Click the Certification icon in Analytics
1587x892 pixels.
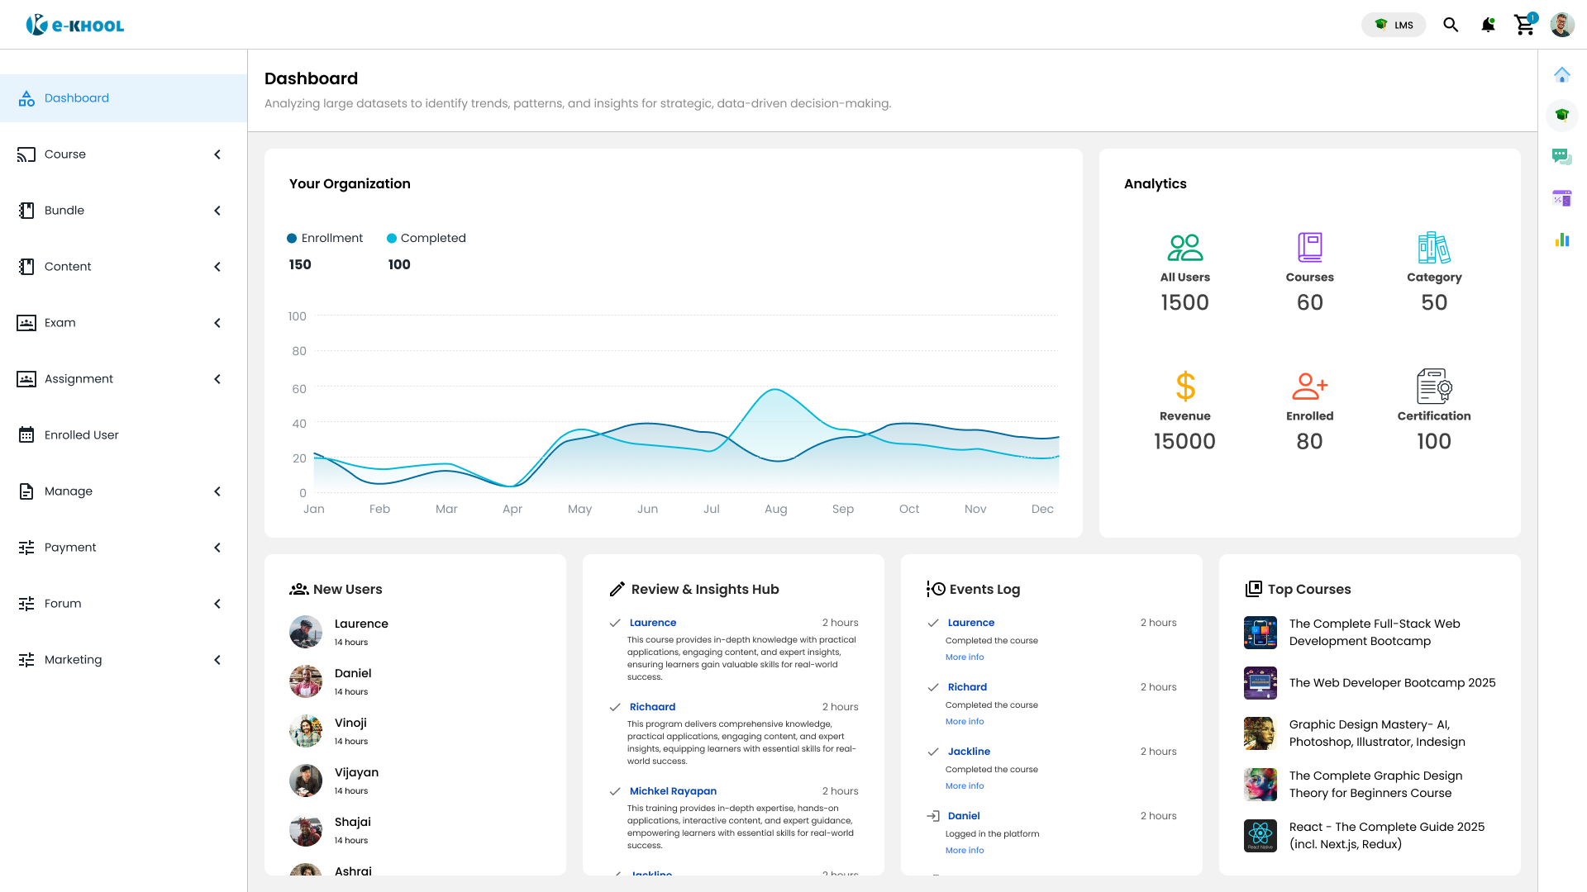1434,386
